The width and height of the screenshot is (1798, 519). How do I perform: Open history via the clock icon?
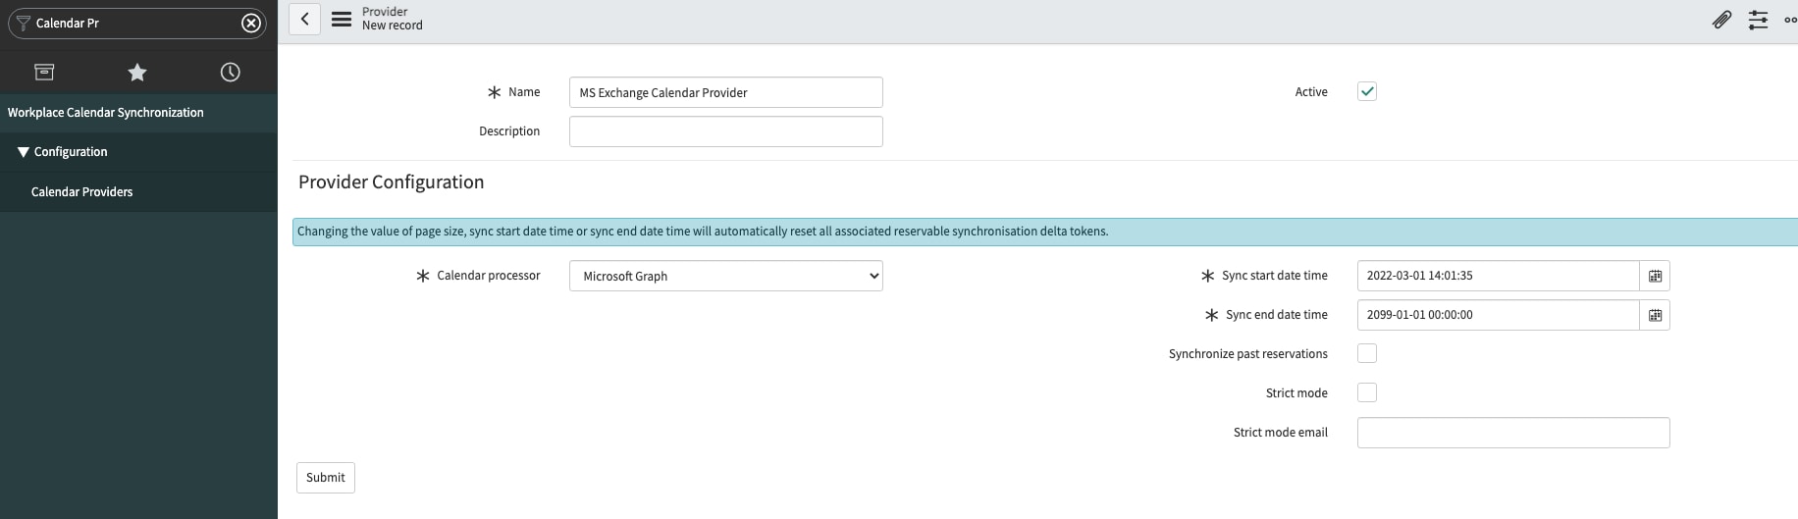[230, 72]
